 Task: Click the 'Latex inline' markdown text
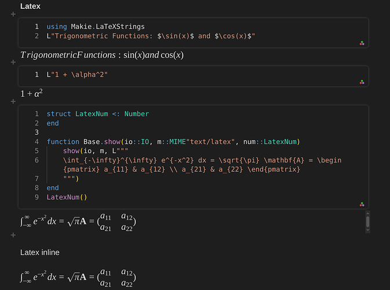click(40, 252)
